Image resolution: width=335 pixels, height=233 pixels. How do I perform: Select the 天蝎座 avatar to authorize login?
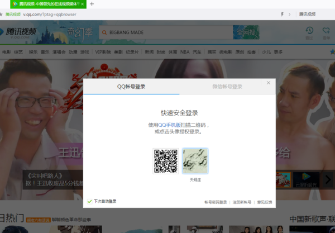pyautogui.click(x=195, y=161)
